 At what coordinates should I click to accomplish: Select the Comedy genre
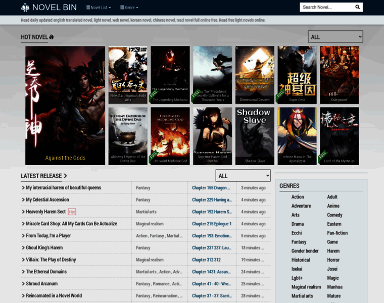pos(335,215)
